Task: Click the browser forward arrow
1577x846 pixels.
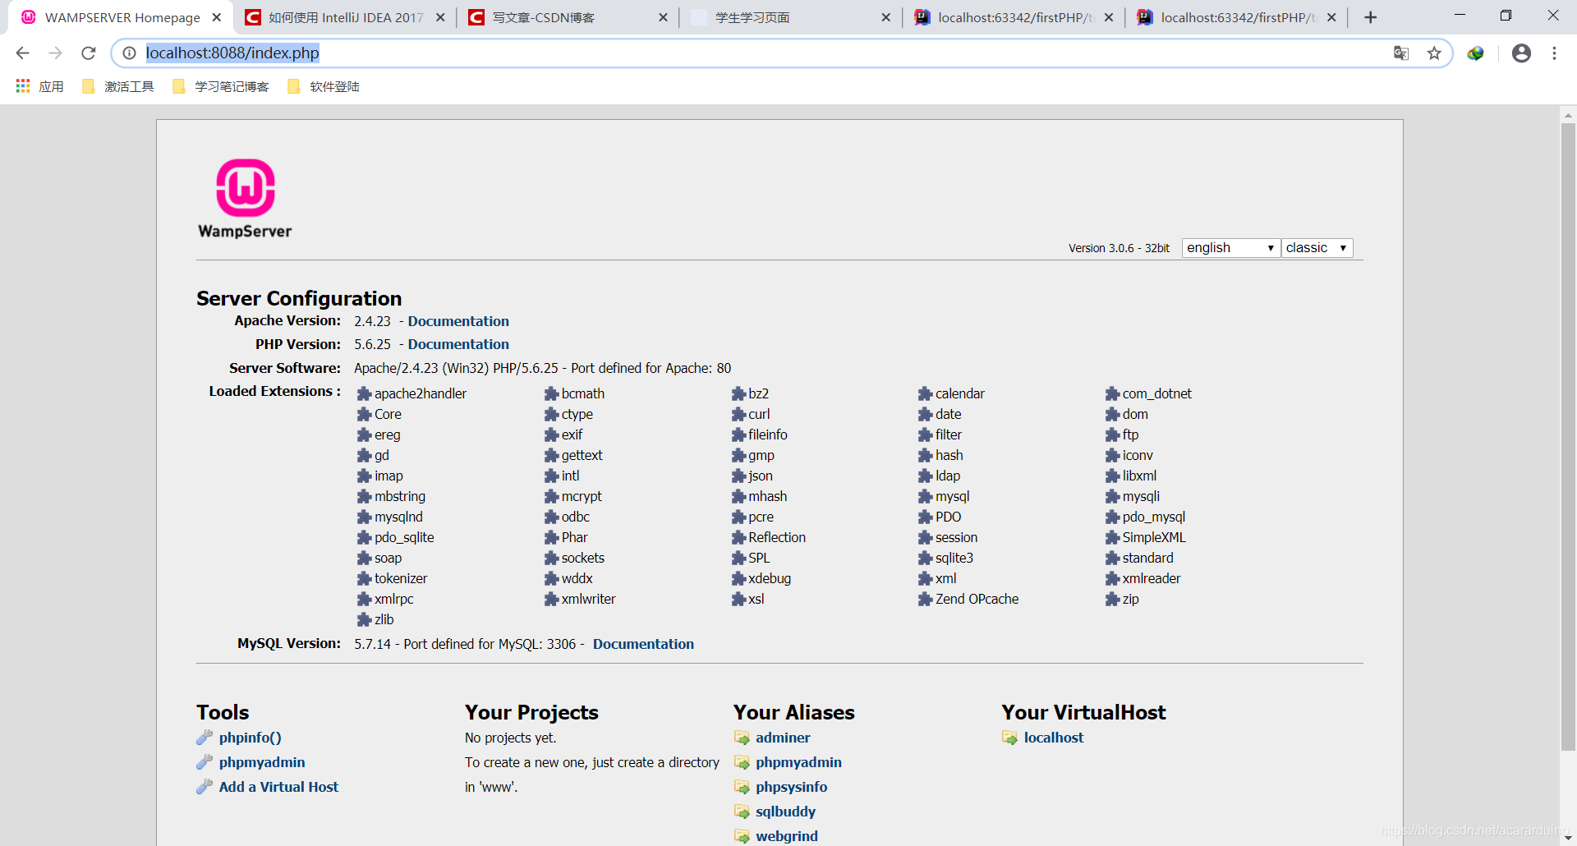Action: 55,53
